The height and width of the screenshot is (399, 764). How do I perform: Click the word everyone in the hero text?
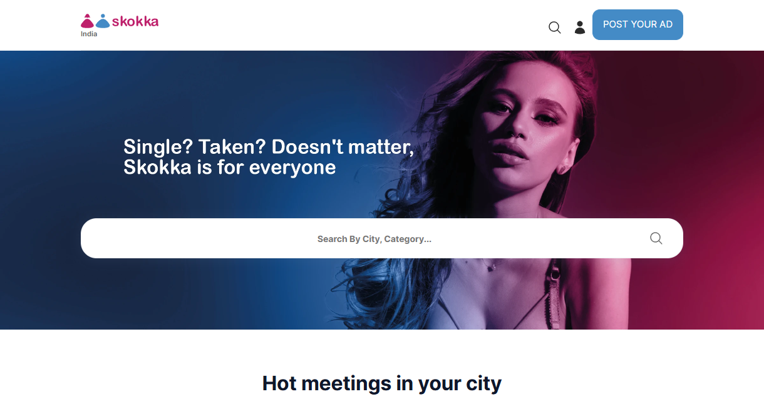(x=292, y=168)
